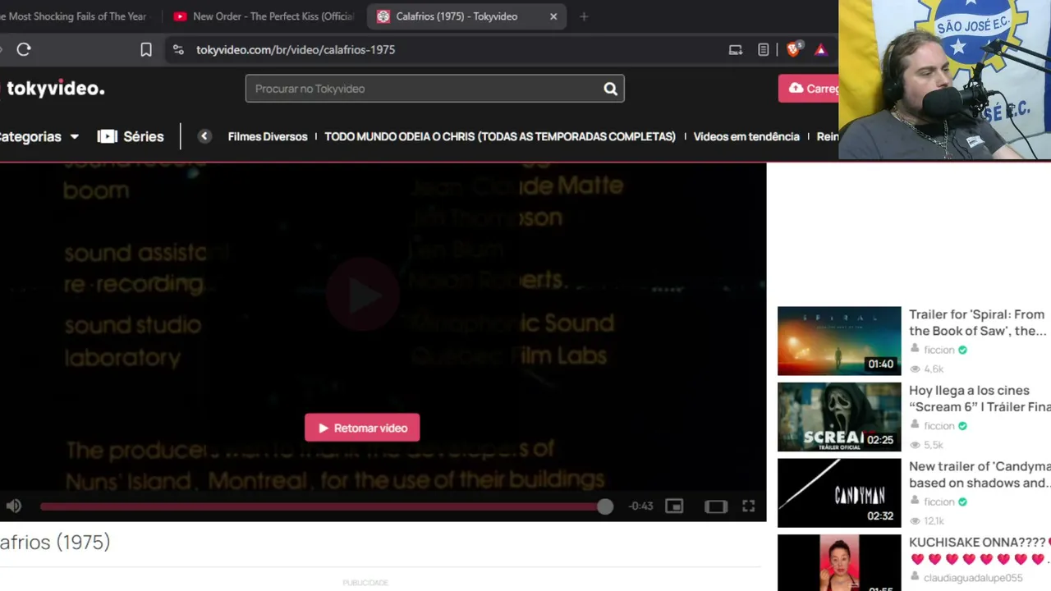Click the Retomar vídeo button
This screenshot has width=1051, height=591.
tap(362, 428)
